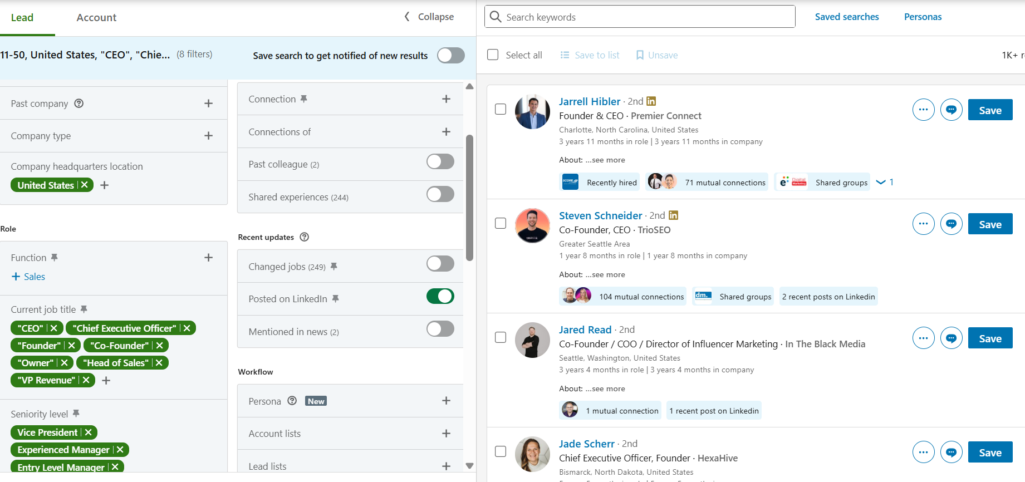Click the Past company help icon
The height and width of the screenshot is (482, 1025).
[79, 104]
